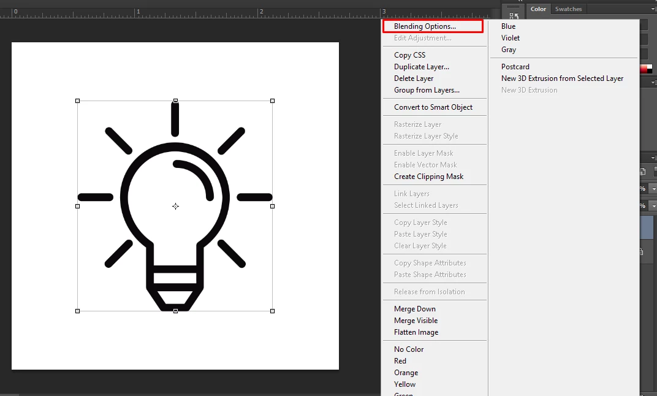Click the bottom-center transform handle of the bulb
The image size is (657, 396).
tap(175, 311)
